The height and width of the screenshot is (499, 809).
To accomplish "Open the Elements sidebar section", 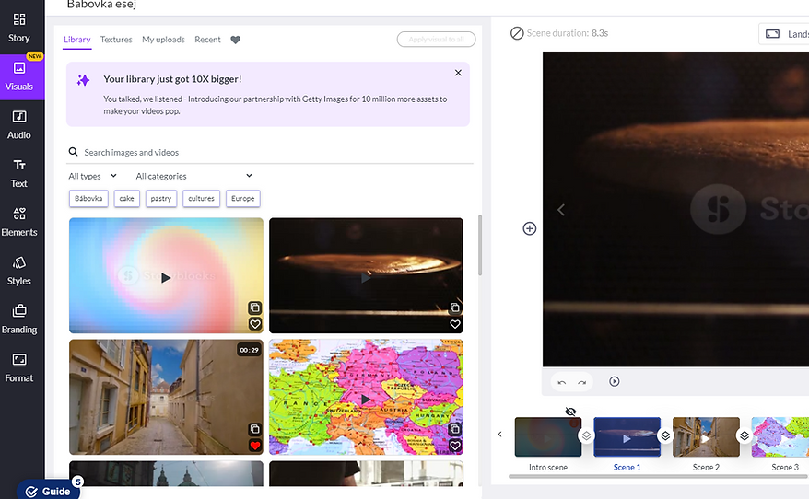I will tap(19, 222).
